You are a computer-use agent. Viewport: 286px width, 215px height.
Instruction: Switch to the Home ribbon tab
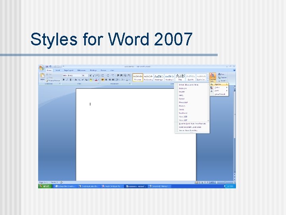pos(49,70)
